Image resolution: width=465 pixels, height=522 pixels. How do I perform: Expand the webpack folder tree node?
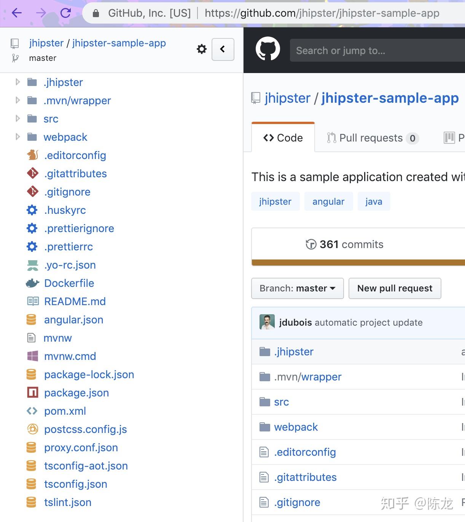(18, 137)
